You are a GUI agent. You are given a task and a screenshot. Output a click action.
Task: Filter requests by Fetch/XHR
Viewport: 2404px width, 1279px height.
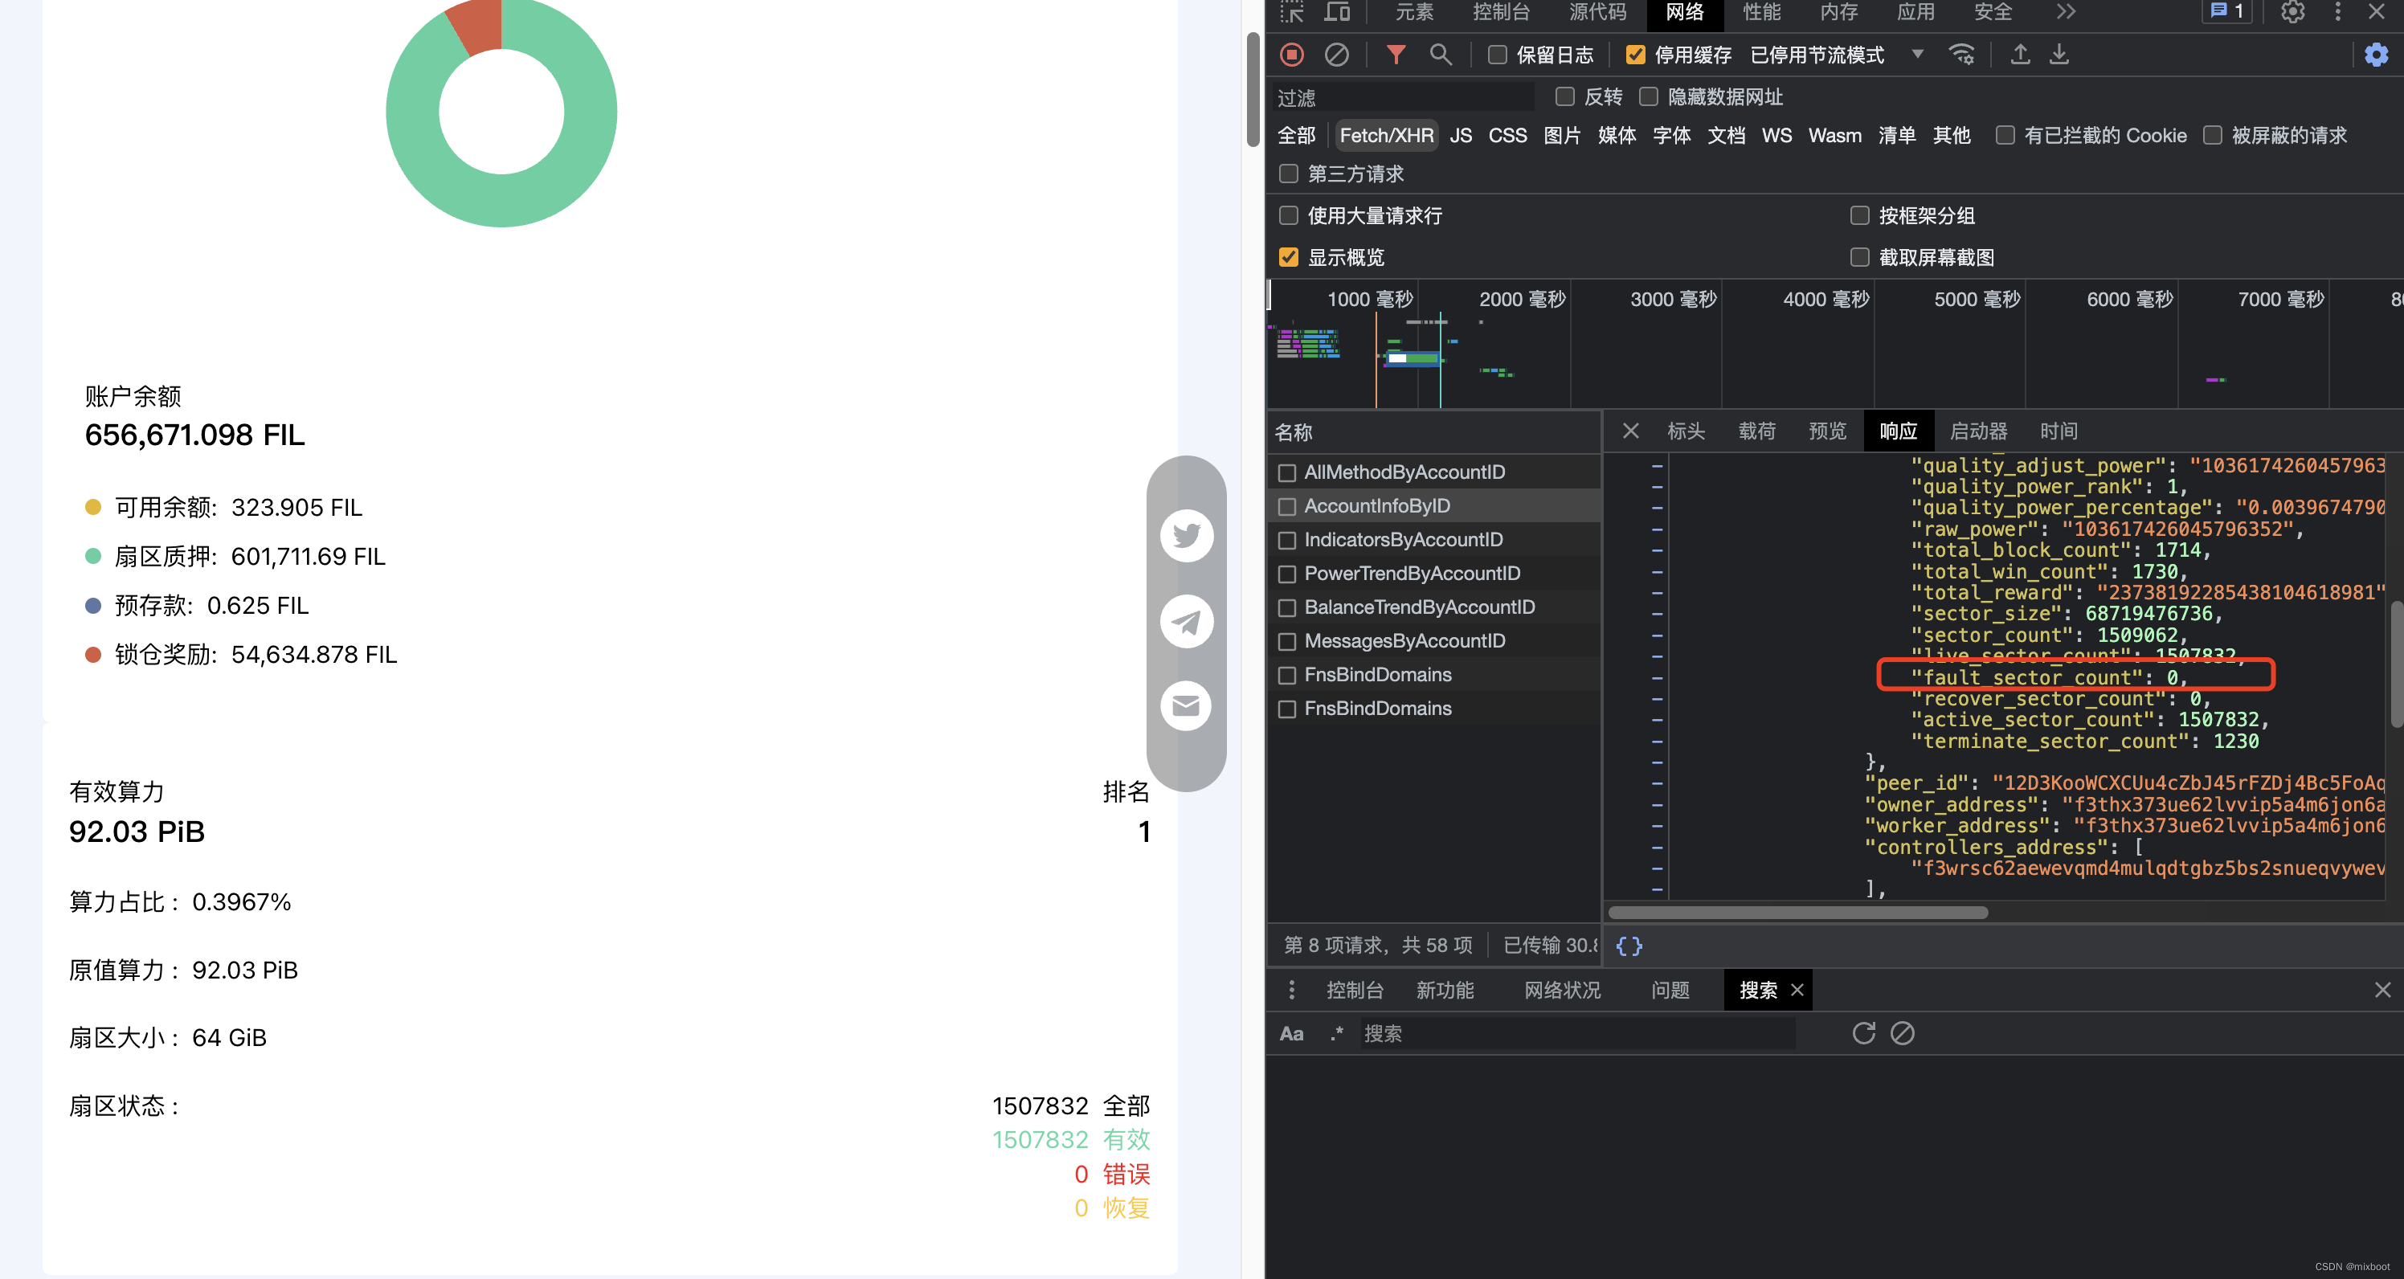[1387, 135]
